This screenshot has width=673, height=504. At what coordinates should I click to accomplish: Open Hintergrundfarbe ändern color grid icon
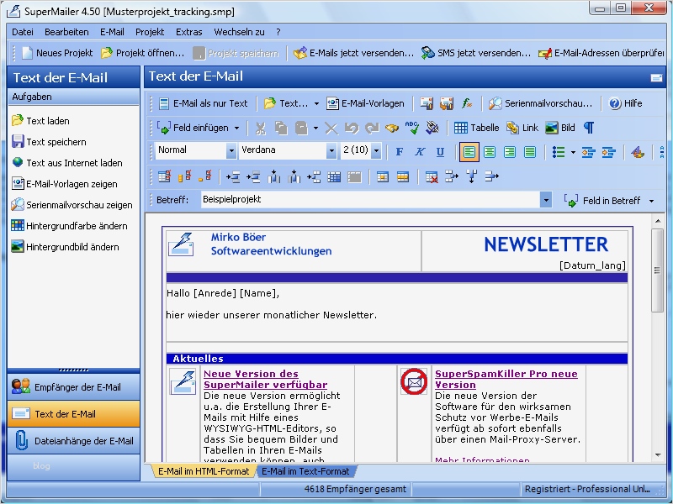pos(17,225)
